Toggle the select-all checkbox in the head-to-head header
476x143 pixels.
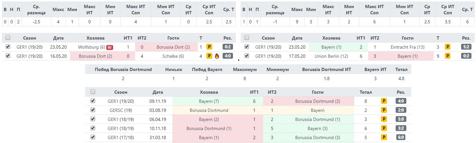coord(93,92)
